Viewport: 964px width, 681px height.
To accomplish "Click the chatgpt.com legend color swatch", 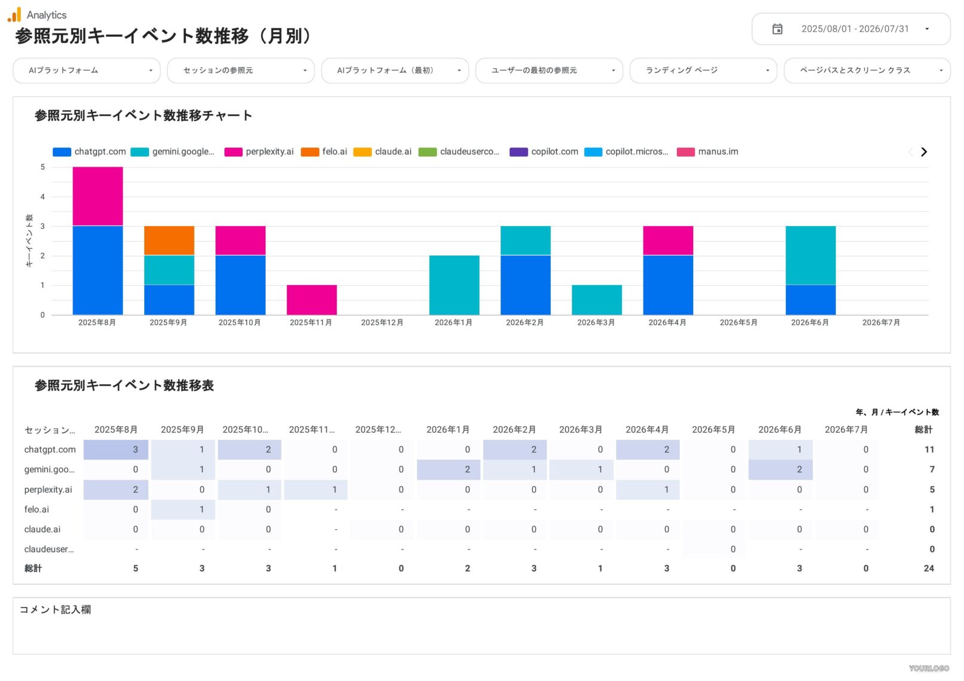I will pos(62,152).
